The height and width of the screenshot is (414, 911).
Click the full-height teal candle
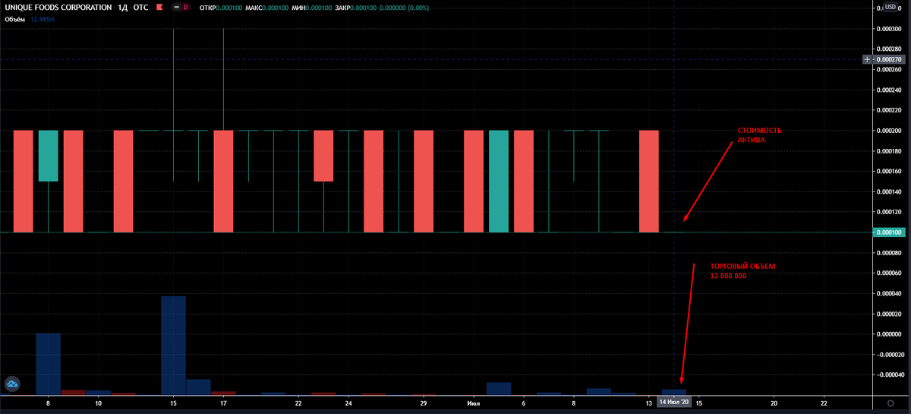coord(498,181)
